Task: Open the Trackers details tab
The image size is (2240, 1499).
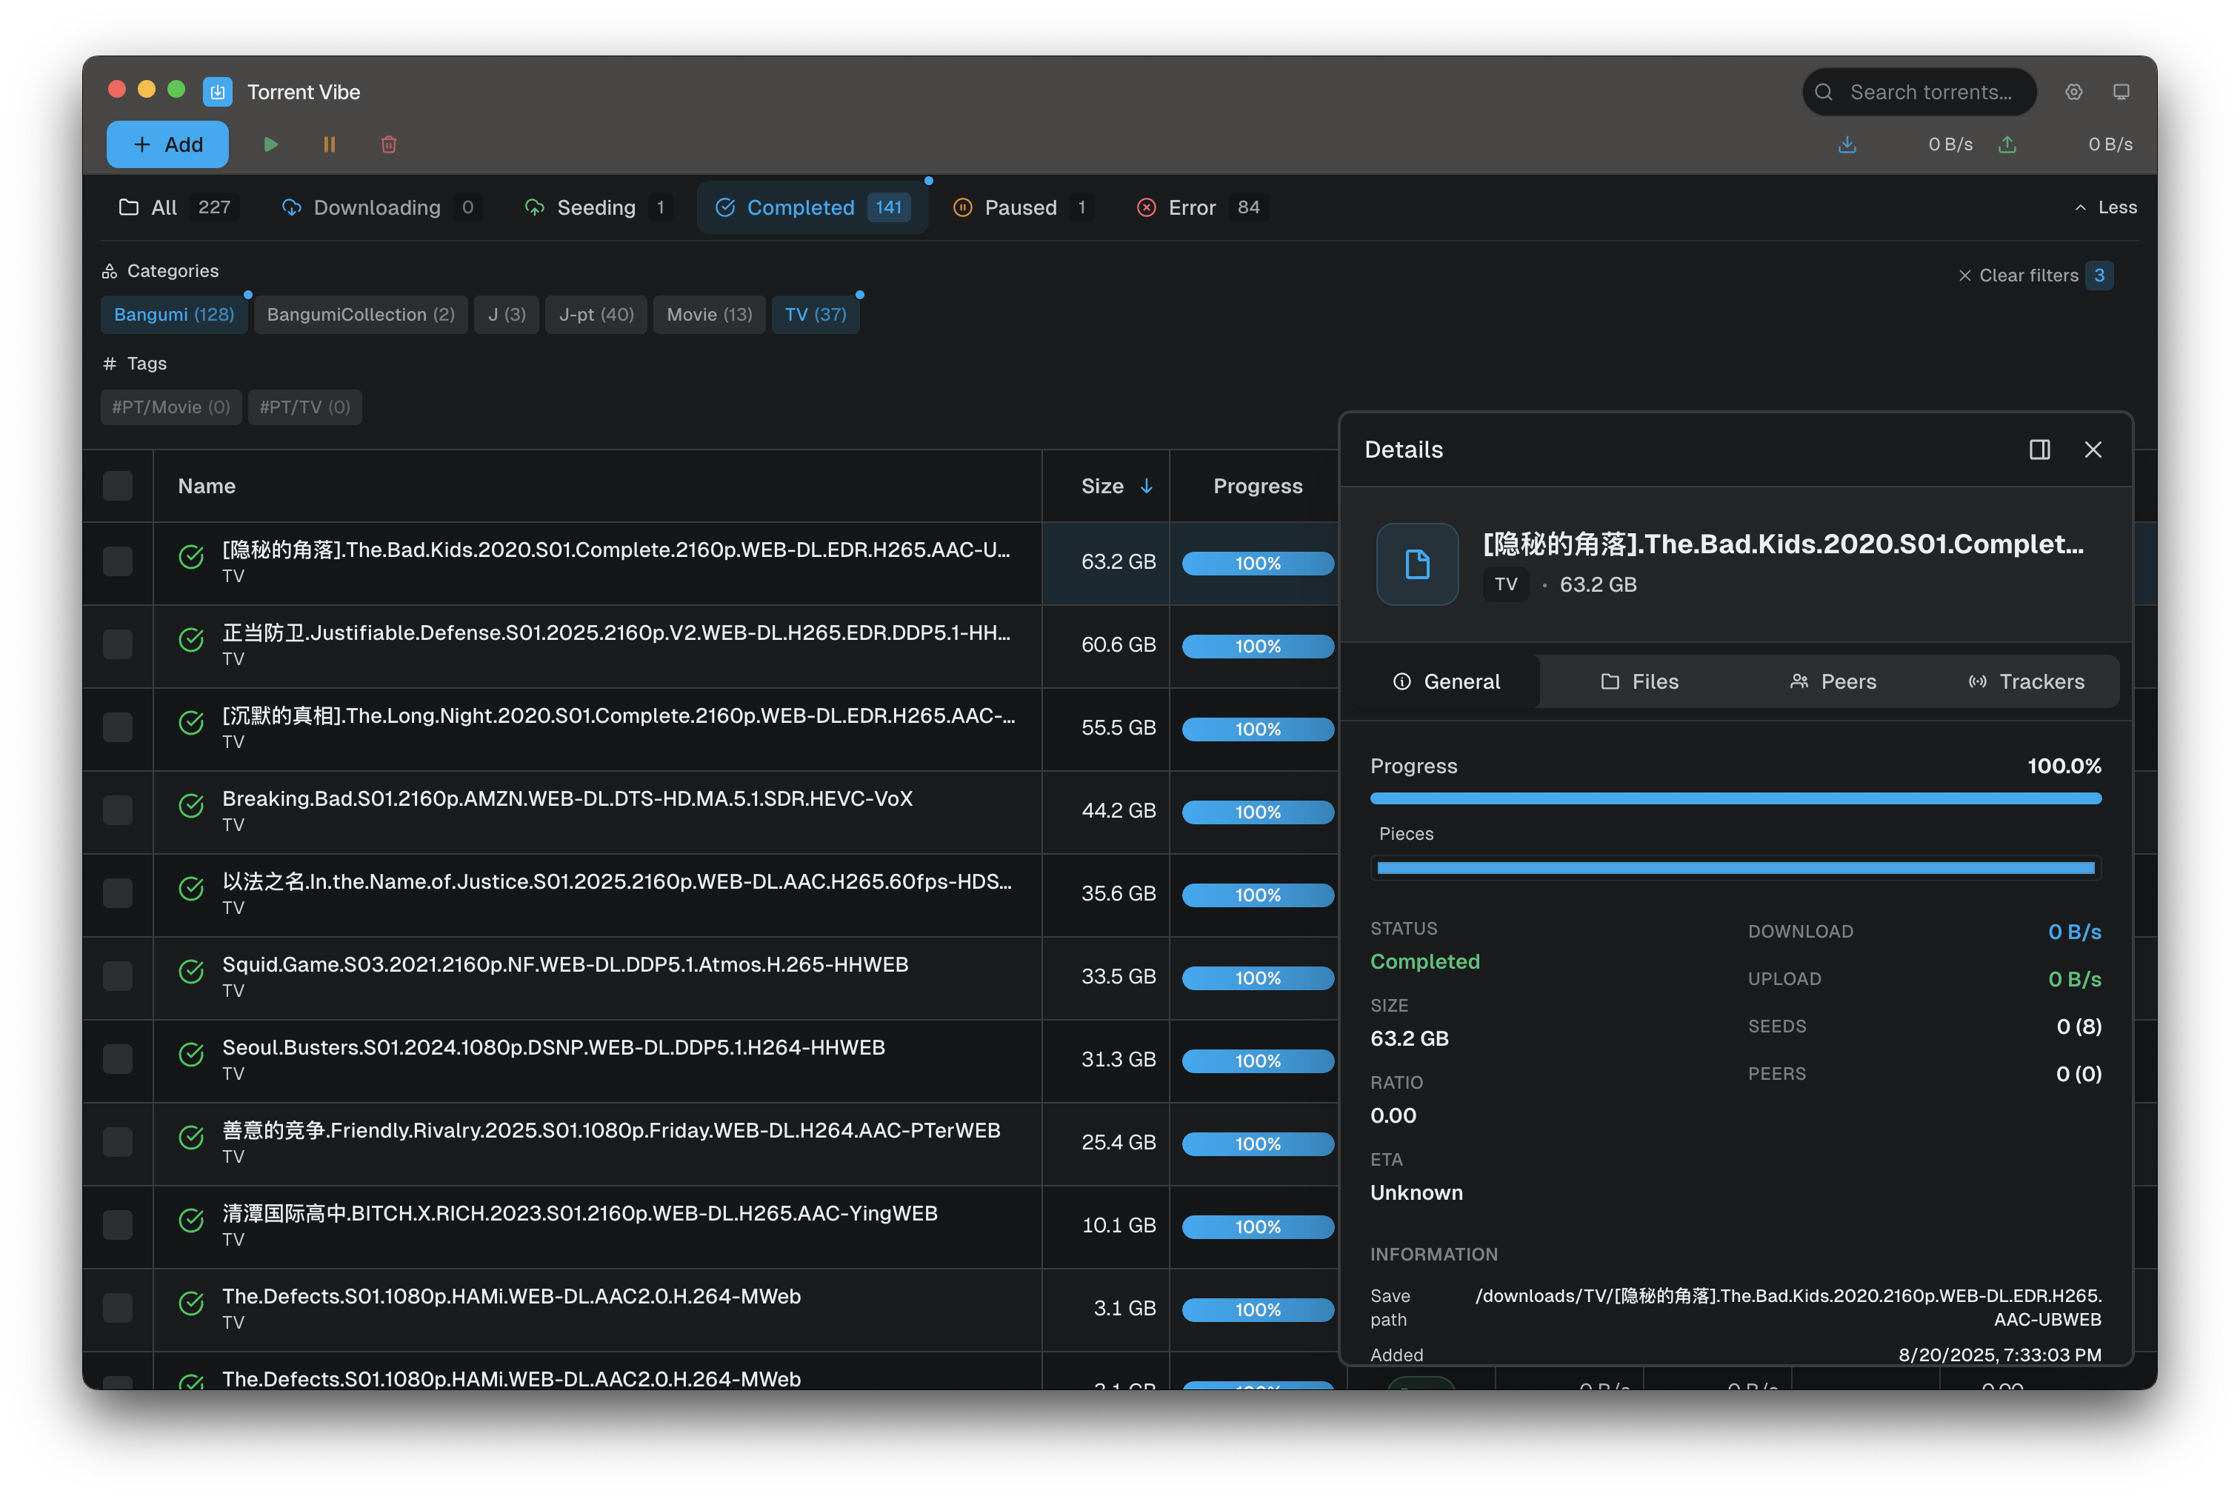Action: (x=2026, y=681)
